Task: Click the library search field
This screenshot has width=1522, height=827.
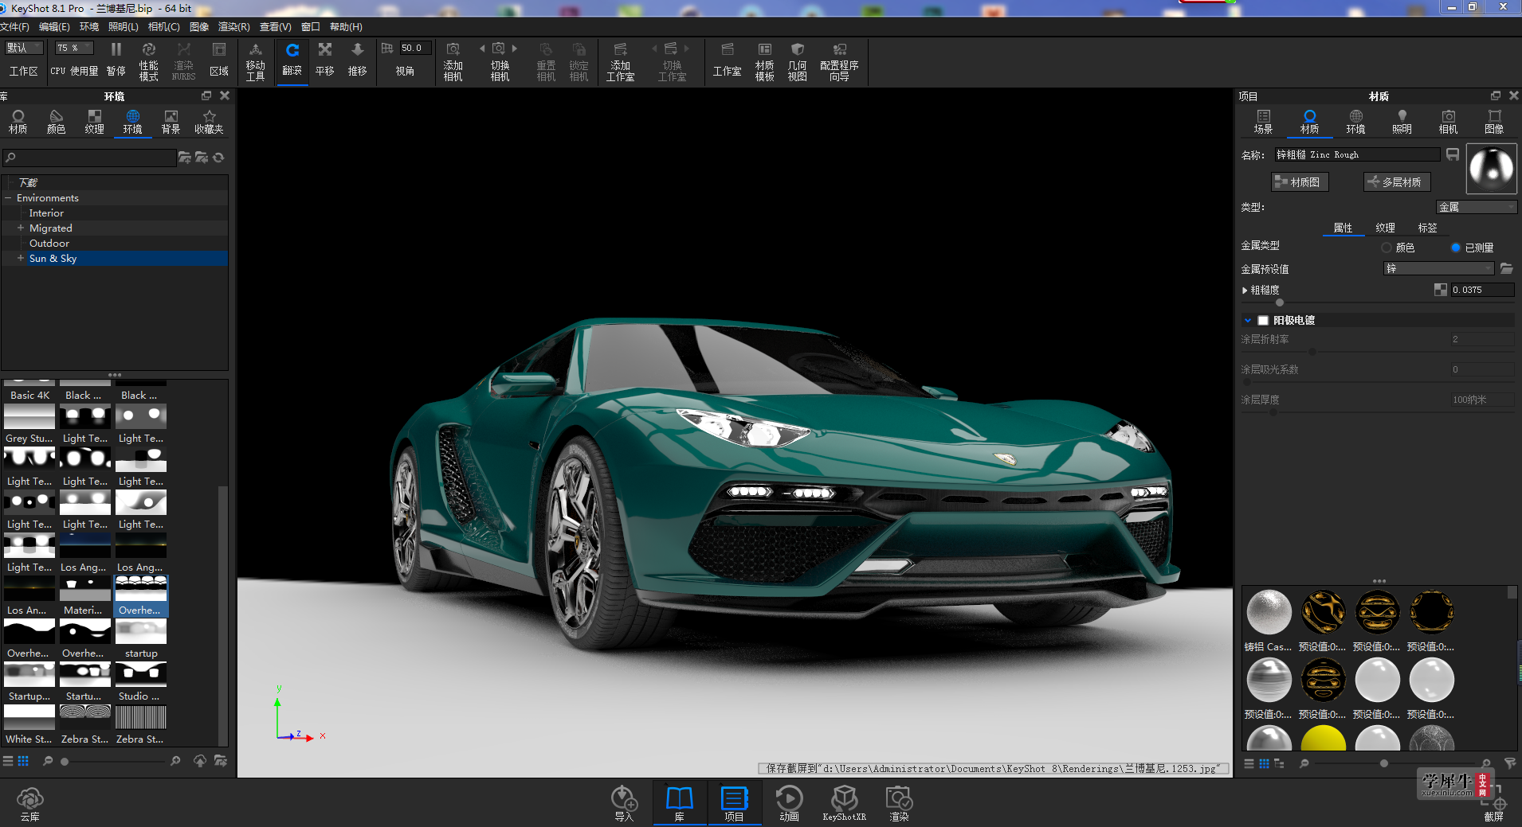Action: 88,158
